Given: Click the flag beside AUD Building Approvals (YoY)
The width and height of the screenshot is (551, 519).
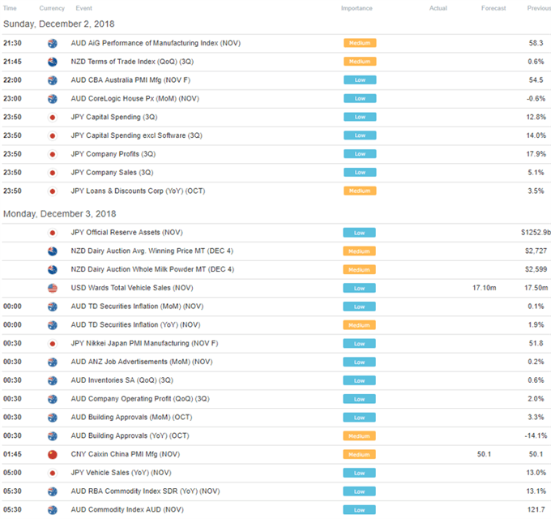Looking at the screenshot, I should coord(53,436).
